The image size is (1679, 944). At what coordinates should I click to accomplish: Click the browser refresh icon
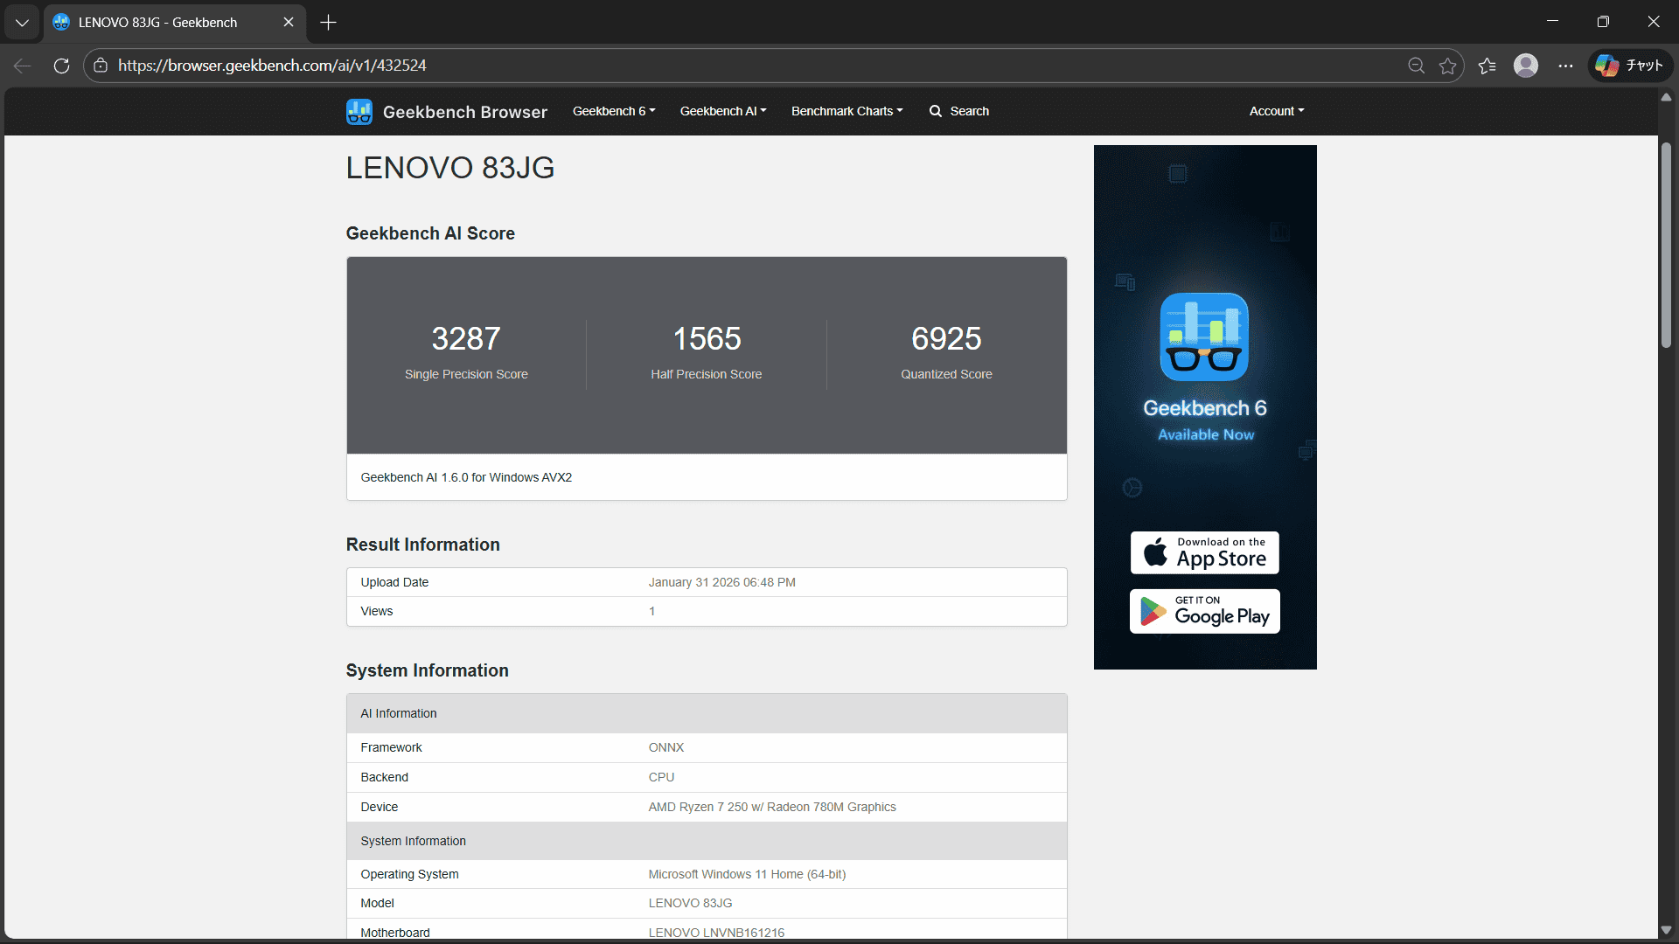pyautogui.click(x=61, y=66)
